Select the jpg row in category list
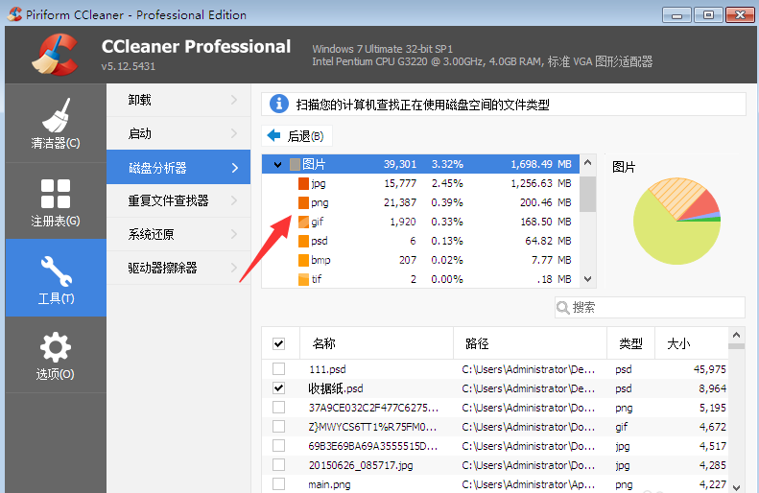This screenshot has height=493, width=759. pyautogui.click(x=420, y=183)
